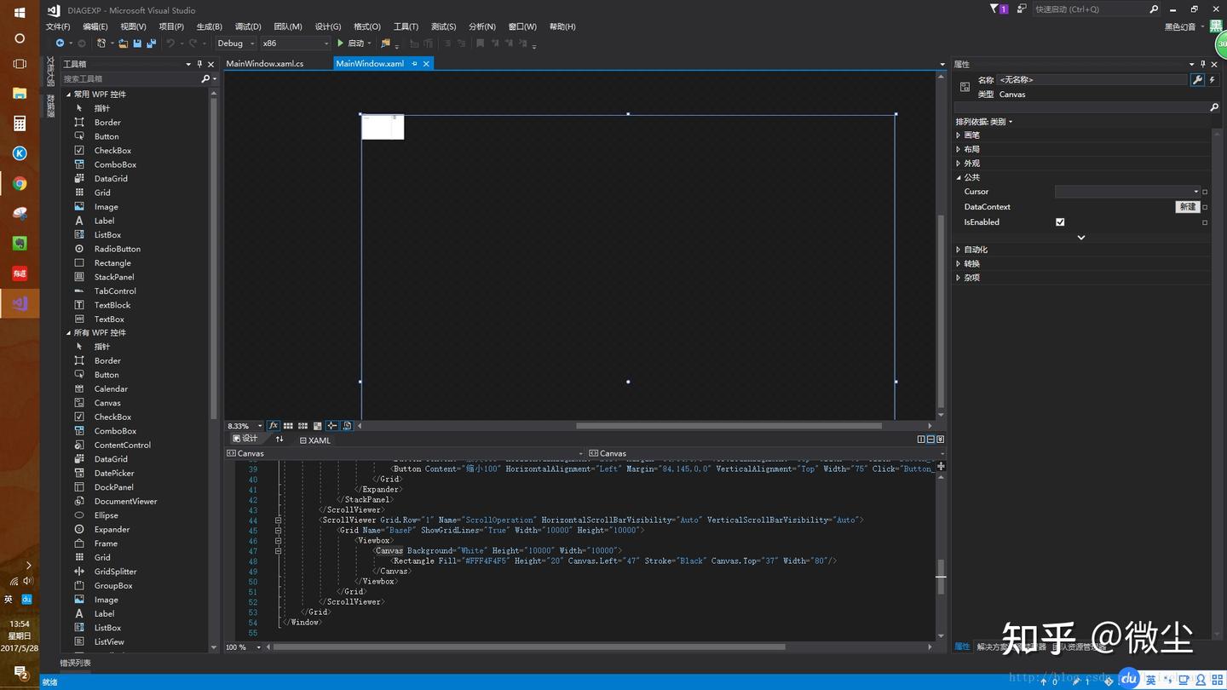Click the events lightning bolt icon
Image resolution: width=1227 pixels, height=690 pixels.
click(x=1212, y=79)
